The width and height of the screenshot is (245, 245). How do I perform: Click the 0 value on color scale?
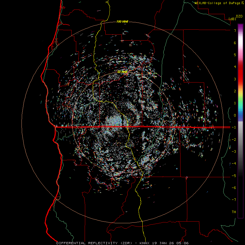tap(235, 115)
